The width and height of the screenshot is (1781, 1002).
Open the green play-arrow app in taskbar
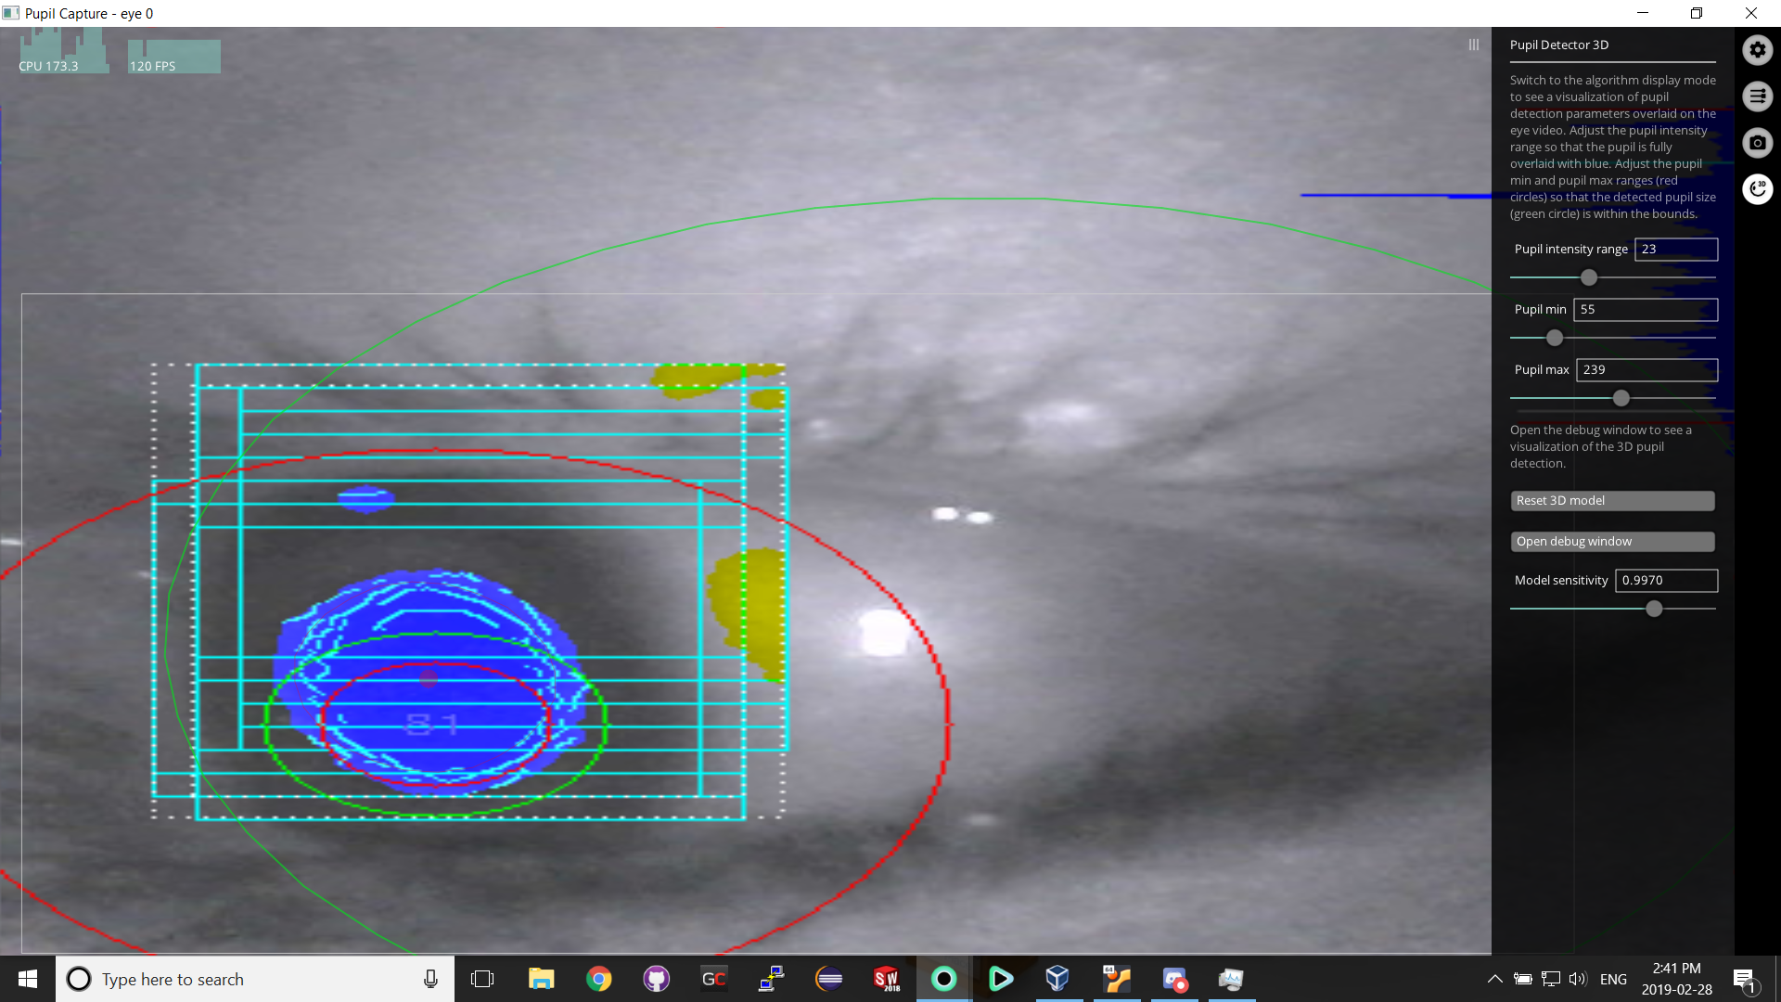pyautogui.click(x=1001, y=979)
